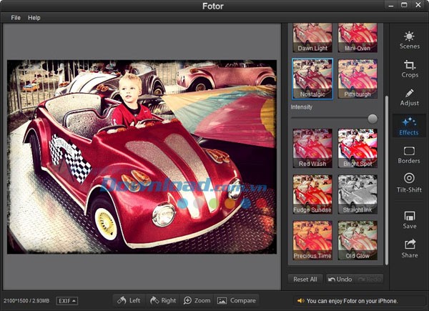Click the iPhone promotion message

(x=352, y=301)
